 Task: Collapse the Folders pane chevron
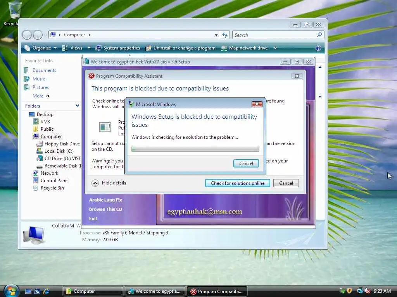click(77, 106)
